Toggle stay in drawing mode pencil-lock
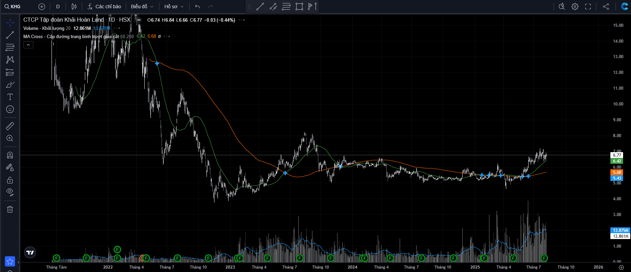This screenshot has width=631, height=272. click(10, 168)
